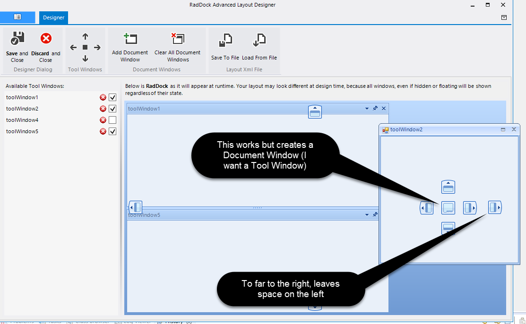Click Load From File
This screenshot has width=526, height=324.
pyautogui.click(x=259, y=47)
